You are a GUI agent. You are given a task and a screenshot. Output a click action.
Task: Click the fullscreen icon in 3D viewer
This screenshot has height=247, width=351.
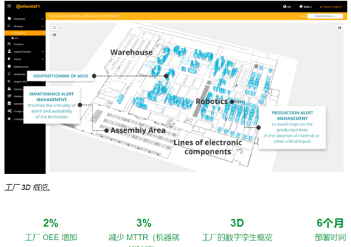[x=61, y=27]
